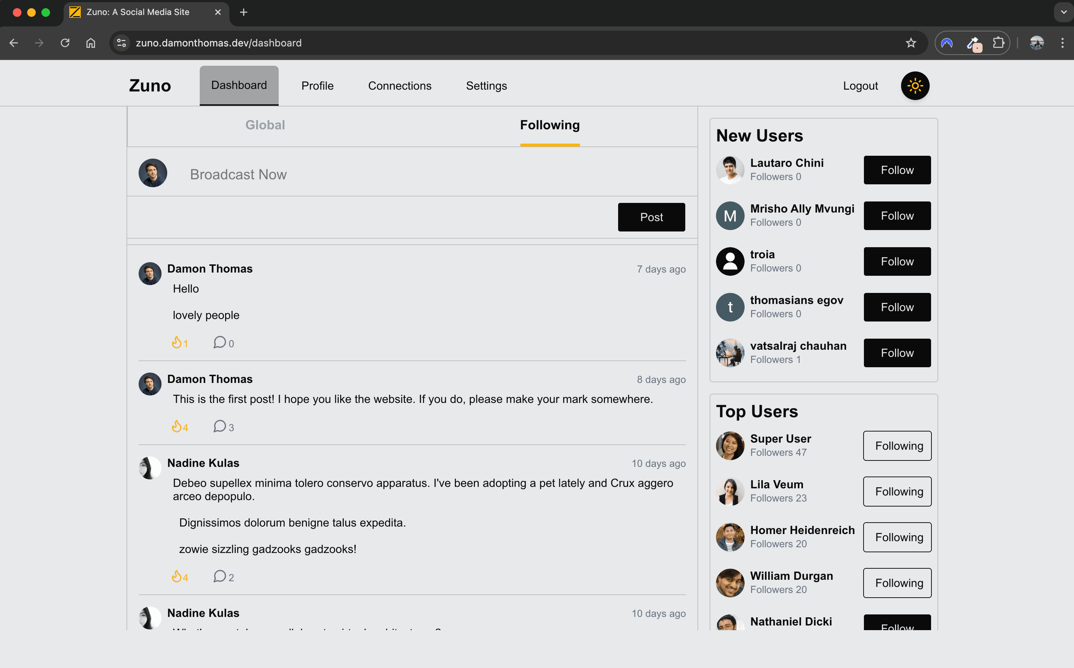Open the tab search dropdown arrow
Viewport: 1074px width, 668px height.
1063,13
